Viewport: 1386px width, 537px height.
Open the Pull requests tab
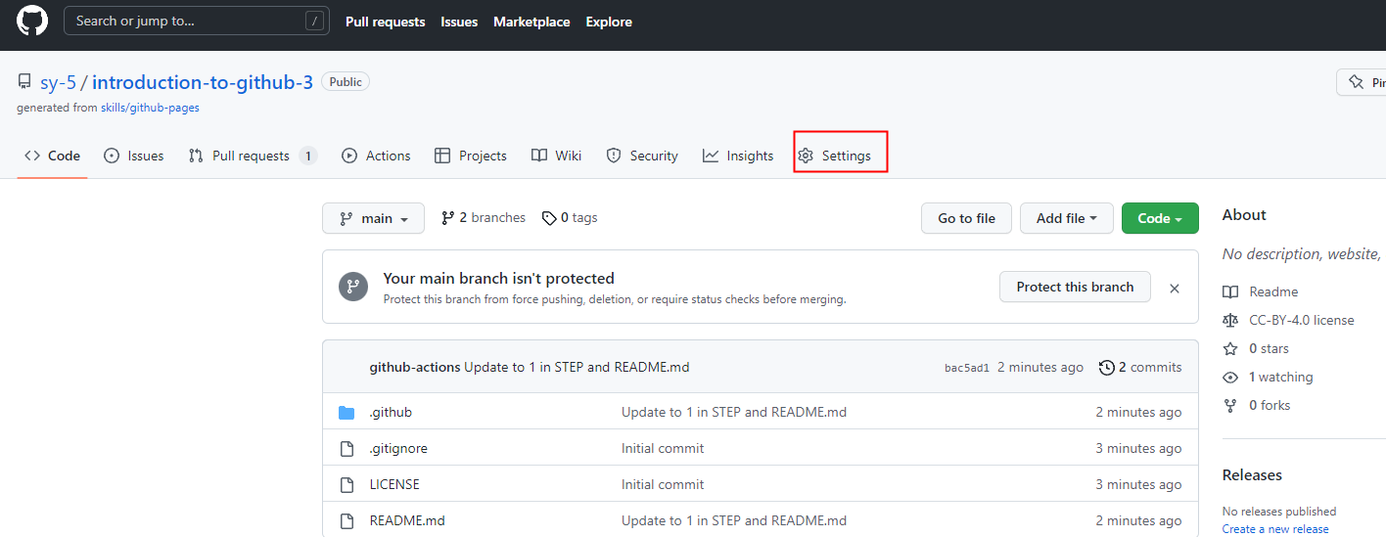pos(251,156)
